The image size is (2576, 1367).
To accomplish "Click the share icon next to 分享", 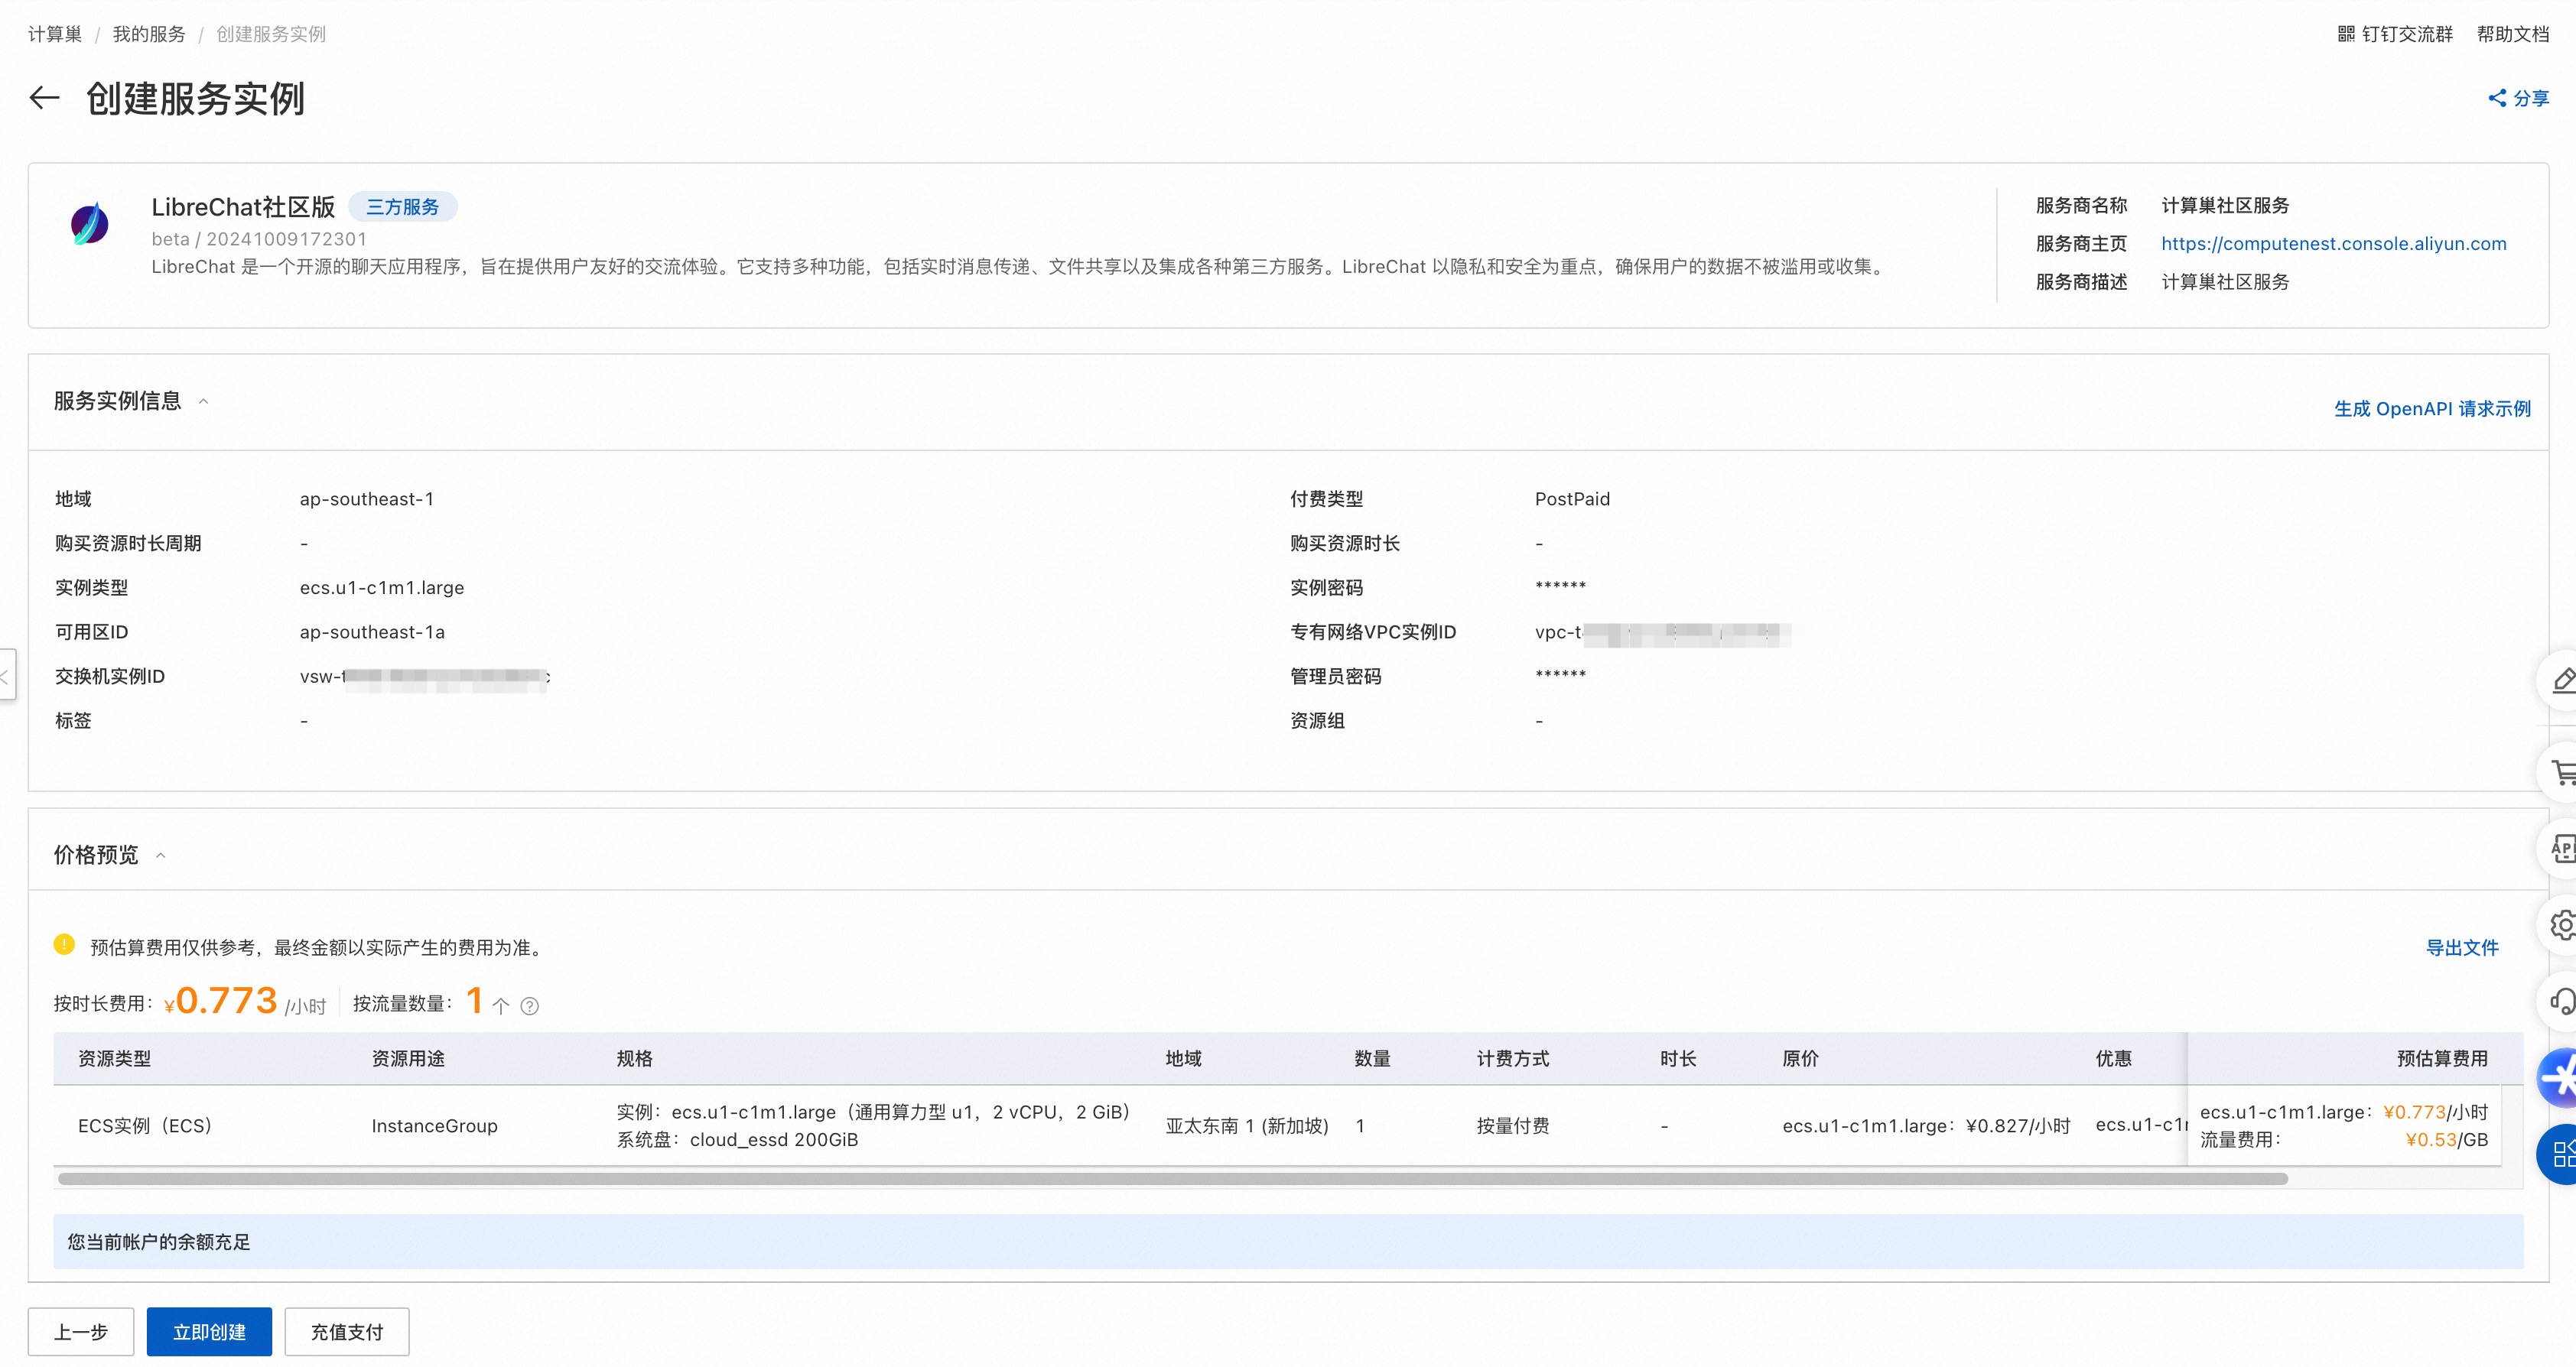I will pyautogui.click(x=2497, y=98).
